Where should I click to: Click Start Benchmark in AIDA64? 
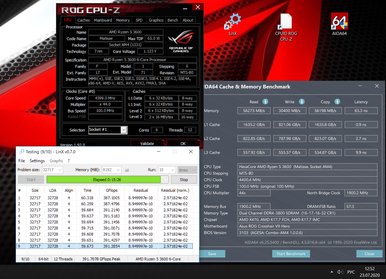[291, 254]
